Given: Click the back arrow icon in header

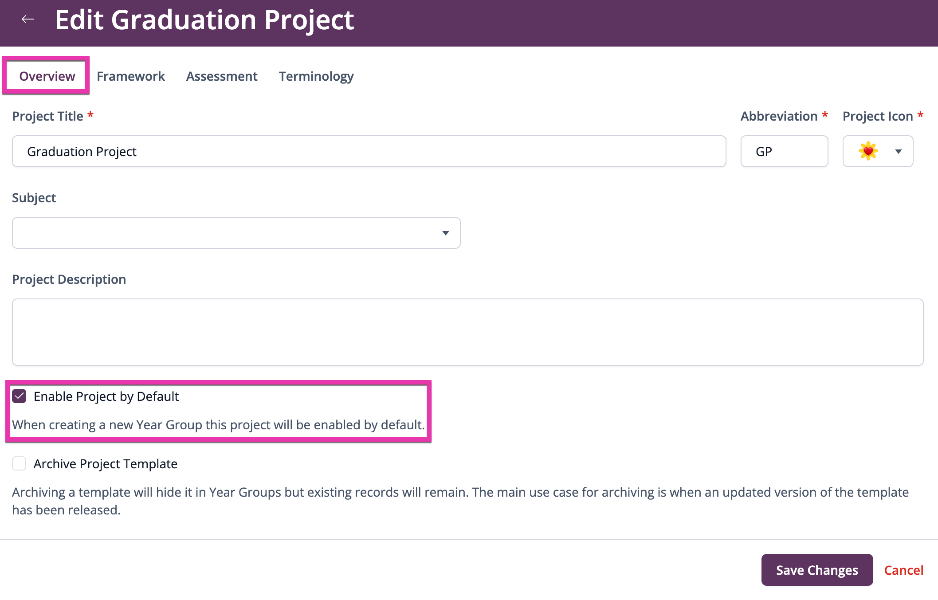Looking at the screenshot, I should (28, 19).
